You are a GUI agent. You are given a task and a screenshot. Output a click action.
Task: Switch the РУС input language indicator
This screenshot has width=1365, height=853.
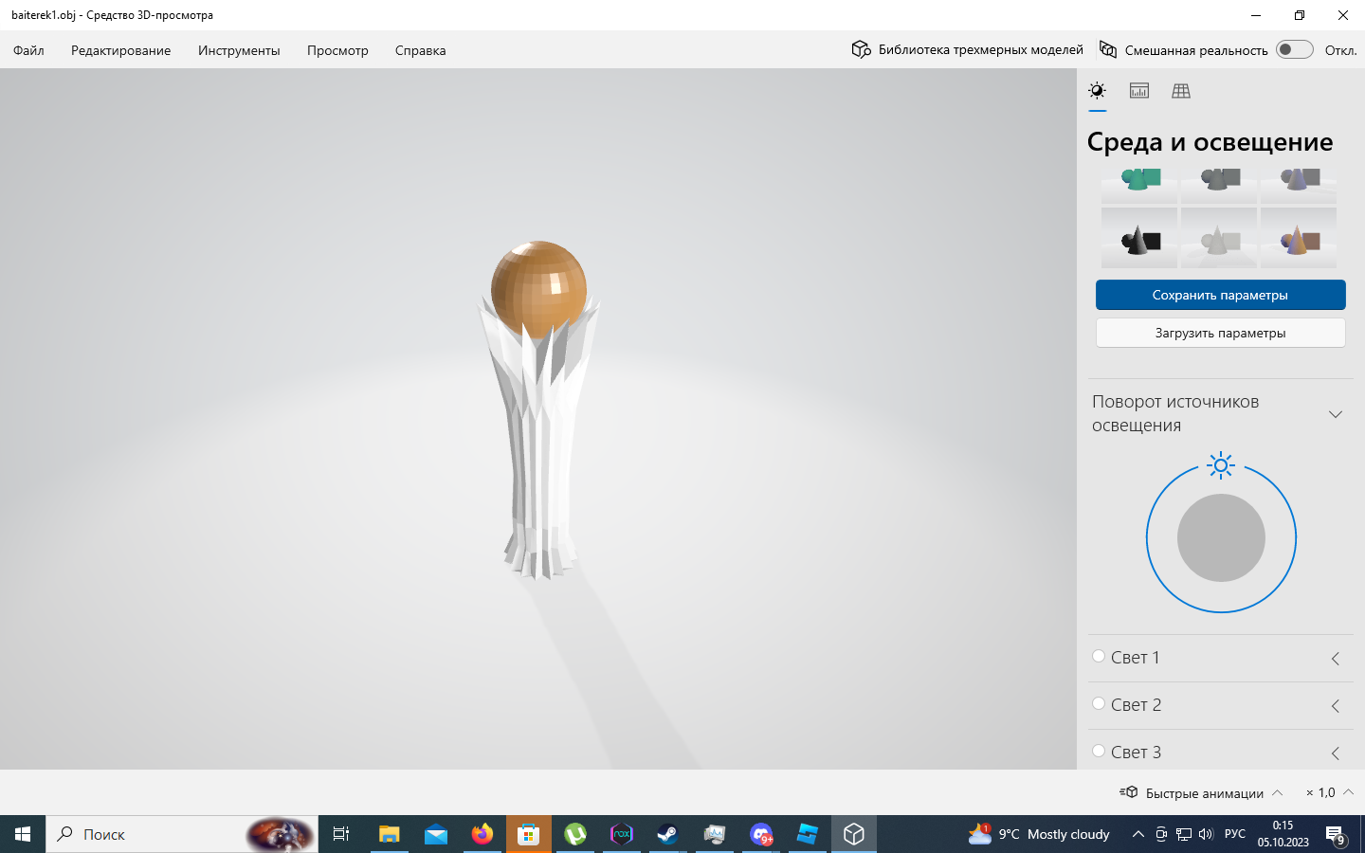(x=1235, y=834)
